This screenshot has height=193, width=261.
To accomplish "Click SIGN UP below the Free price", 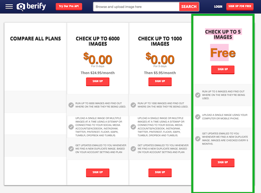I will [x=223, y=69].
